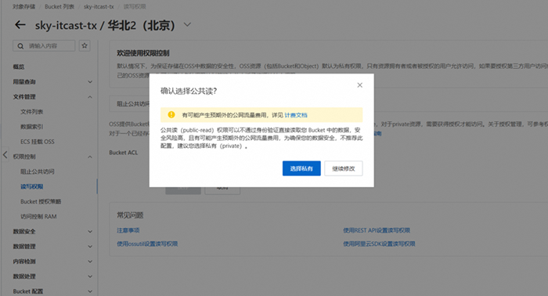The image size is (548, 296).
Task: Open 访问控制 RAM in sidebar
Action: coord(38,217)
